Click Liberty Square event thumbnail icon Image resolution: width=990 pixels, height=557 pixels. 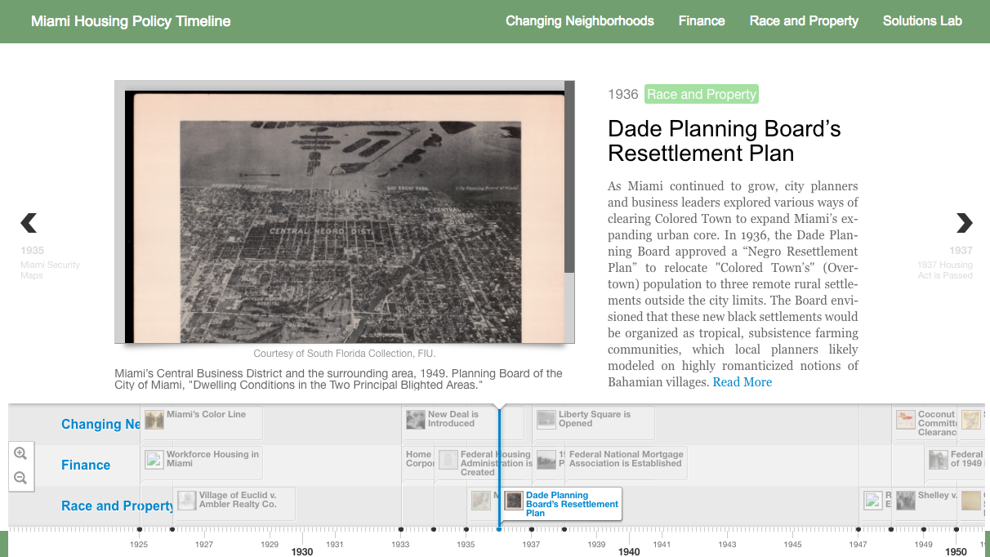point(546,420)
